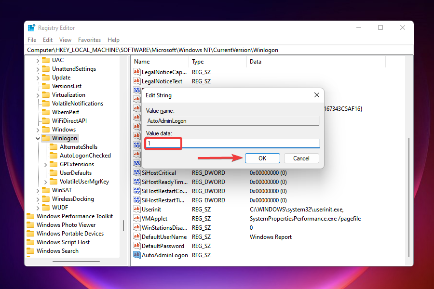434x289 pixels.
Task: Select the VolatileNotifications key
Action: tap(78, 104)
